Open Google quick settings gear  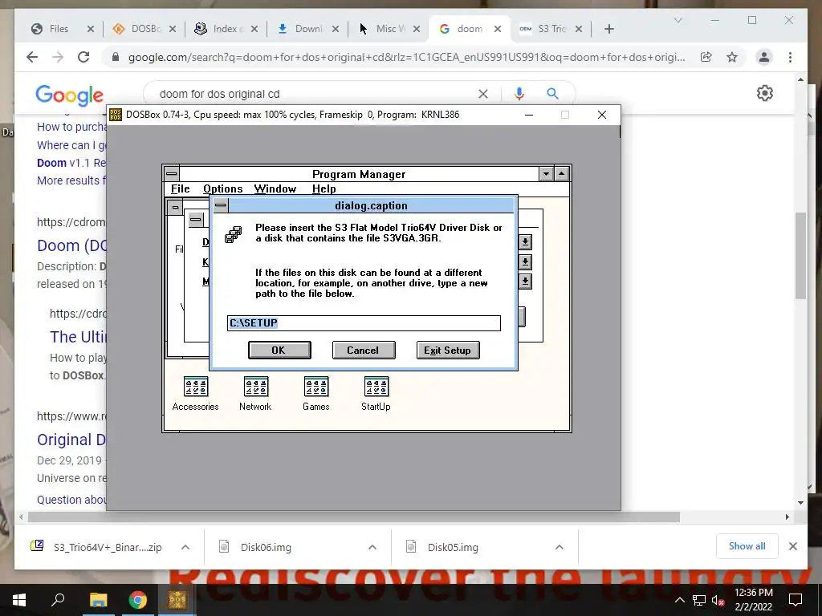pyautogui.click(x=765, y=93)
